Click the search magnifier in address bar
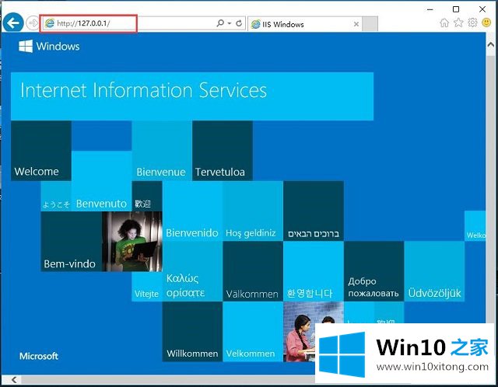Image resolution: width=498 pixels, height=387 pixels. (219, 23)
